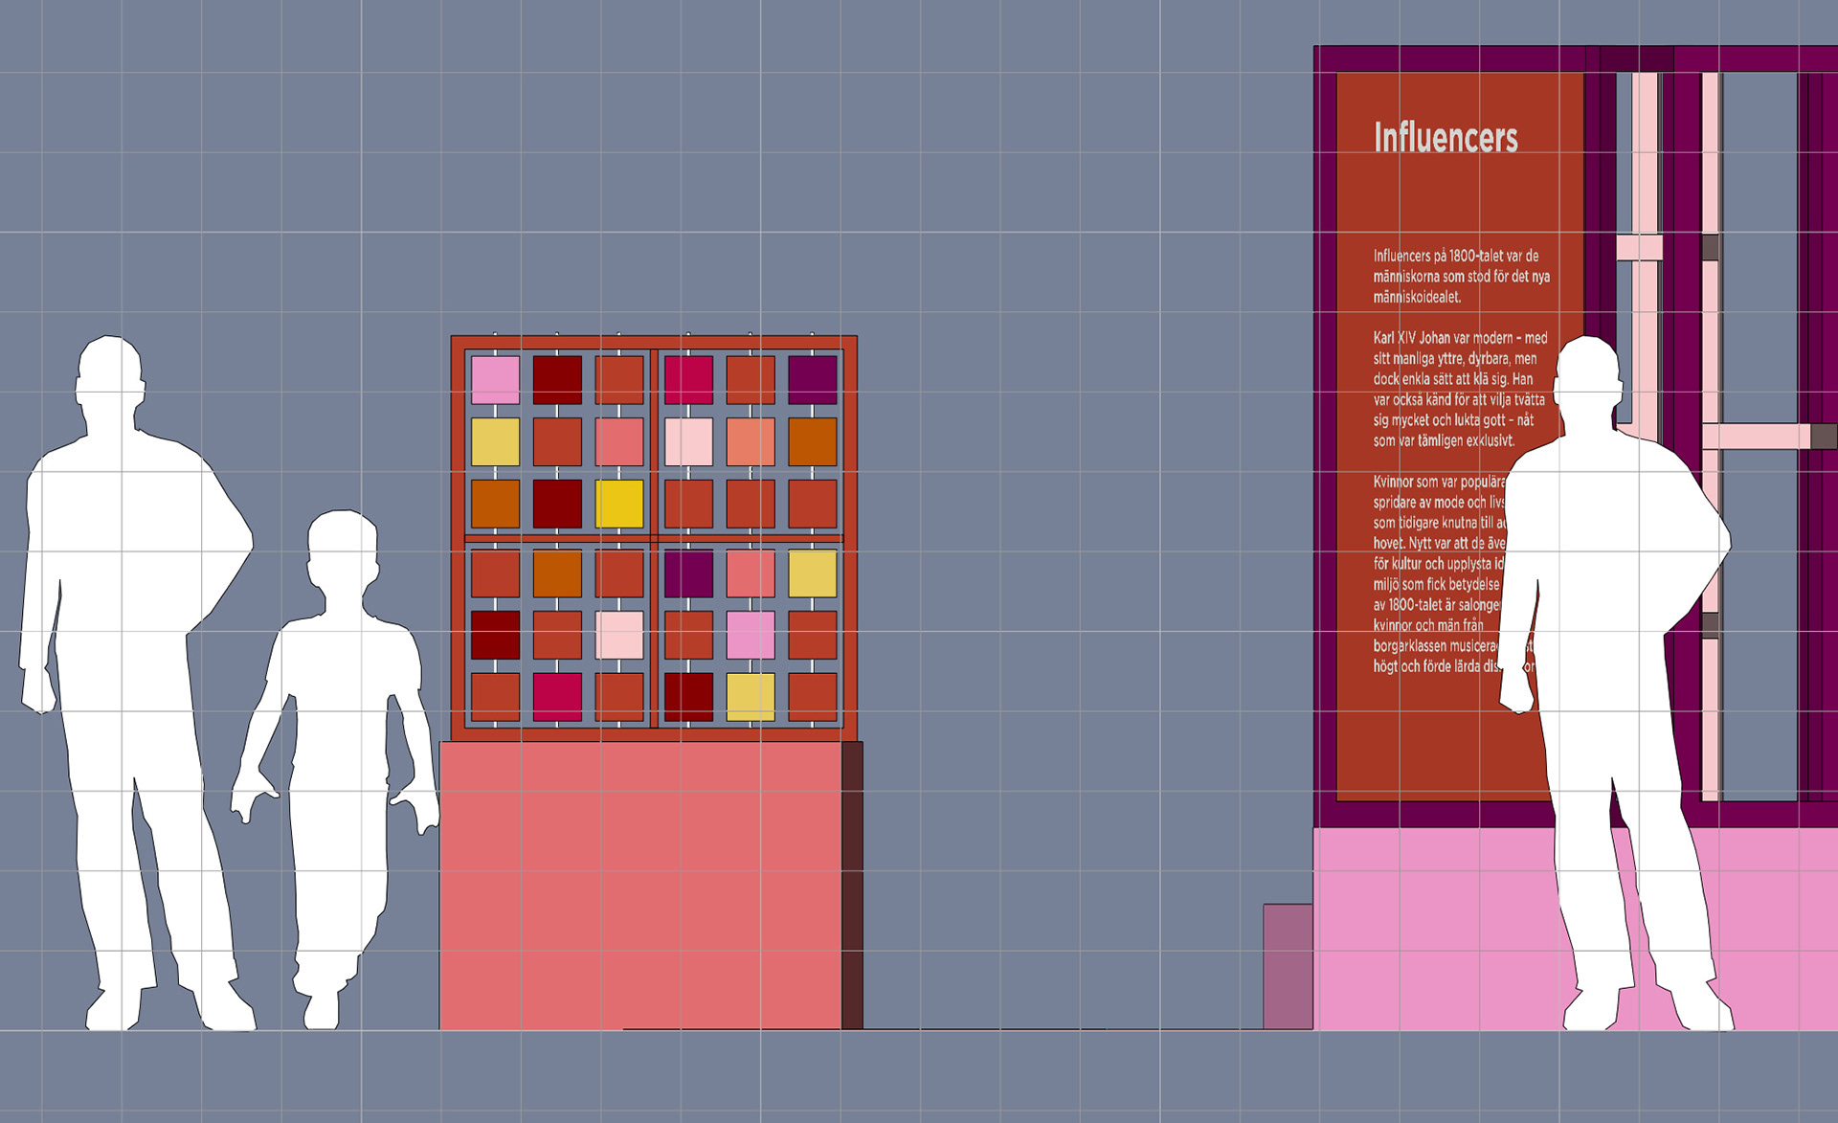Select the pale yellow square in the bottom row

(751, 696)
